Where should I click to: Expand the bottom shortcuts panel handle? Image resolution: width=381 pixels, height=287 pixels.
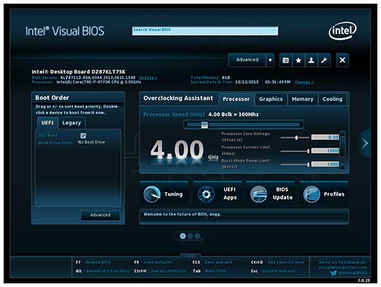[190, 255]
